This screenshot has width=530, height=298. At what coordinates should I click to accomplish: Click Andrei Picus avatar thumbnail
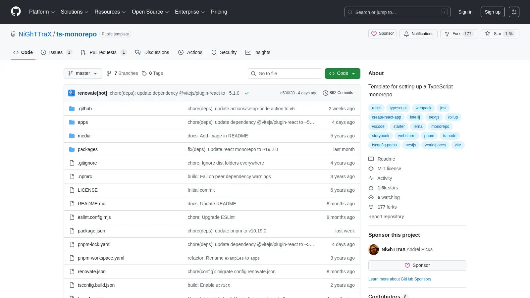pos(374,249)
